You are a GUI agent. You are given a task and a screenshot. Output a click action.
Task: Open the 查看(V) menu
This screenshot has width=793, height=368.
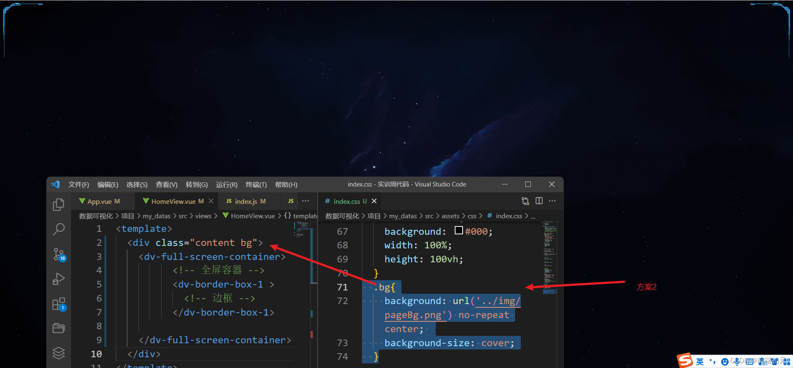point(166,184)
